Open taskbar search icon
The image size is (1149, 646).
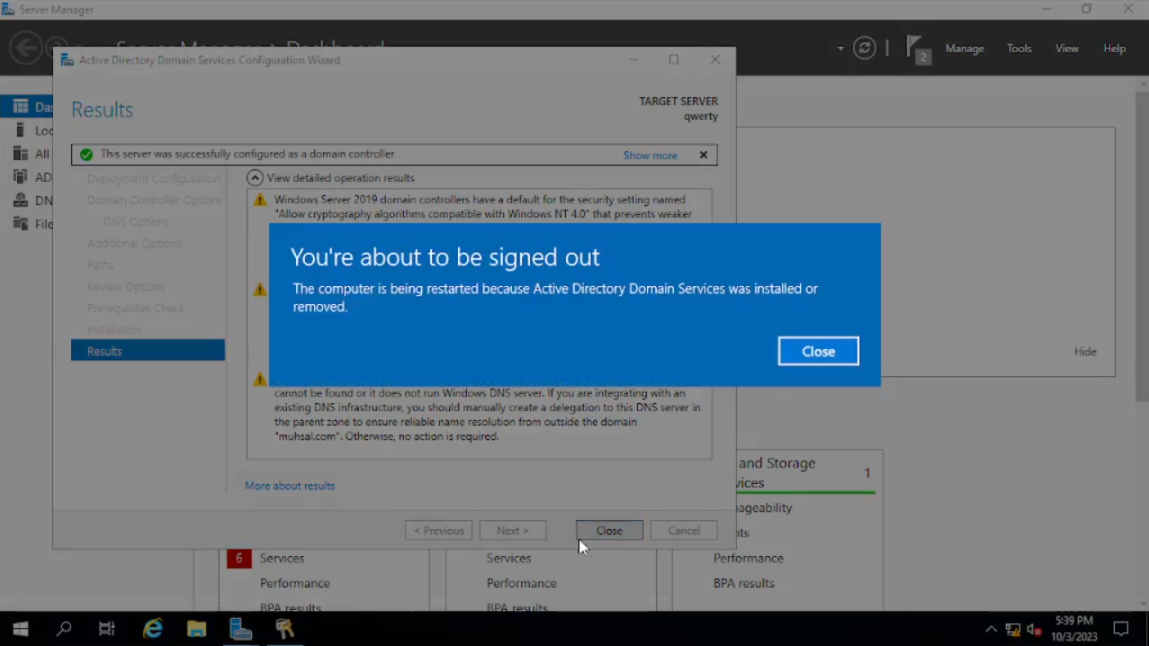[64, 629]
